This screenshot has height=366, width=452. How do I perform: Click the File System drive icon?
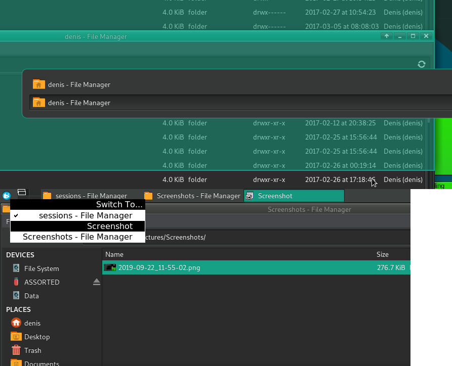16,268
